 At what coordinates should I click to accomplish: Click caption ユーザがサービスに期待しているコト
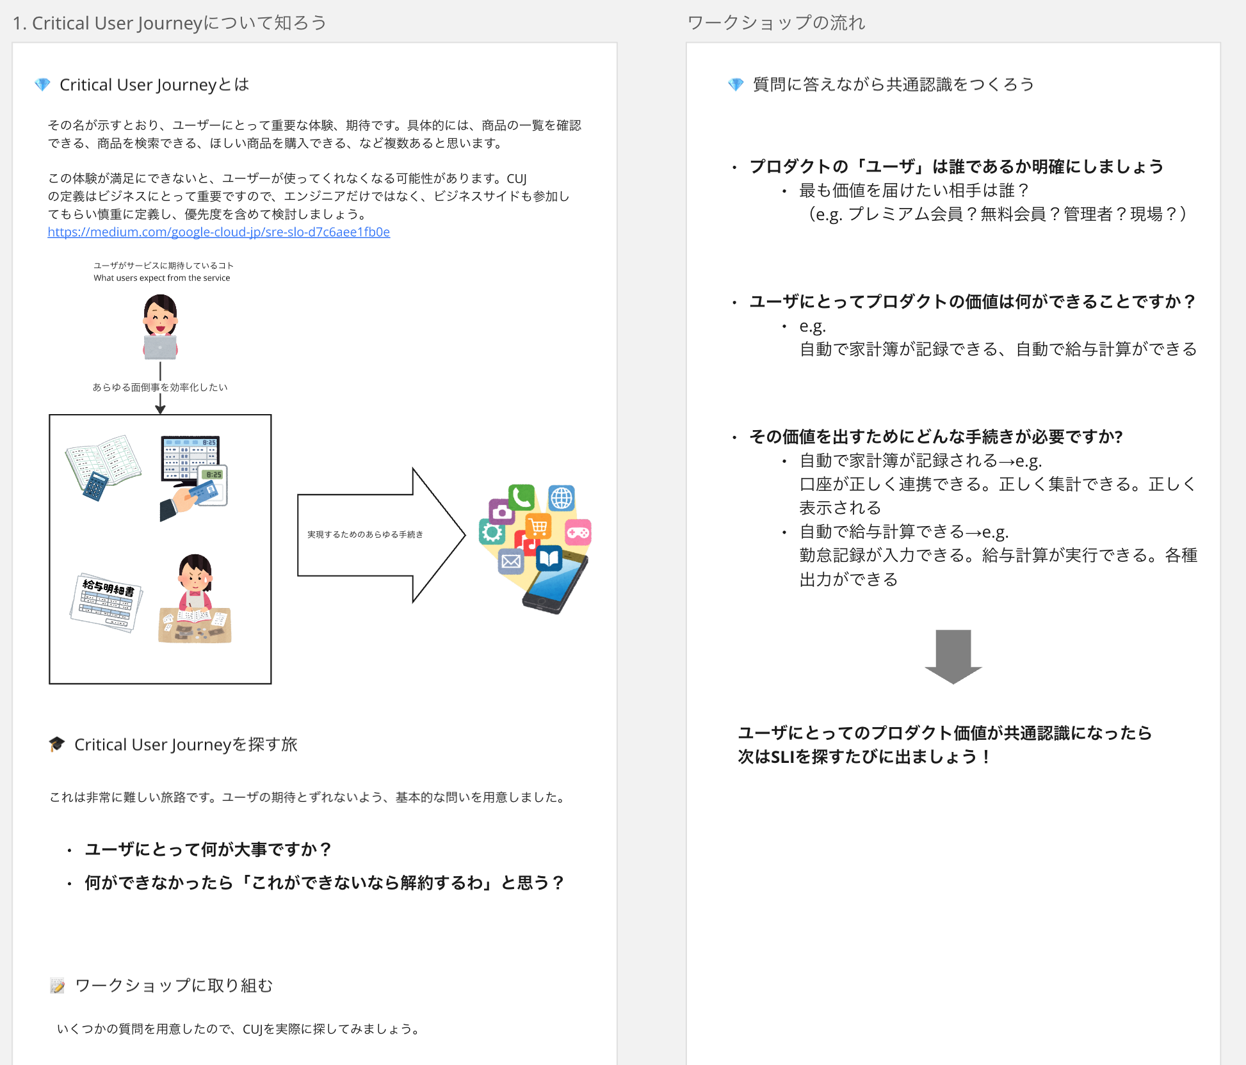point(163,266)
